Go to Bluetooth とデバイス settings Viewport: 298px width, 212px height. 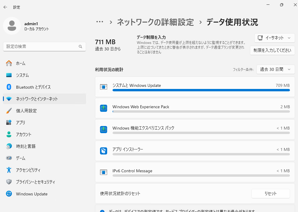[45, 87]
